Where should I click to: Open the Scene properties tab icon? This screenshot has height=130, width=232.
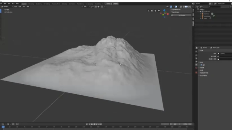[x=196, y=65]
